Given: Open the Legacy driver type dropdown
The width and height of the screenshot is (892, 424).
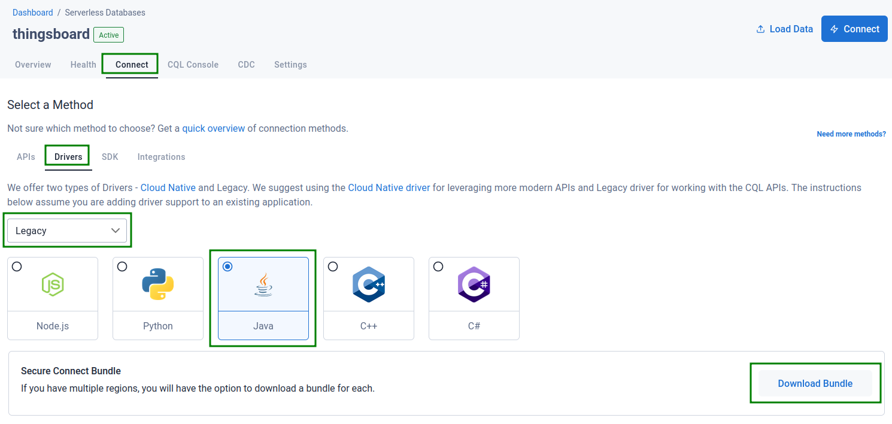Looking at the screenshot, I should tap(67, 231).
